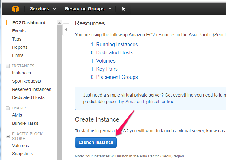226x160 pixels.
Task: Click the Resources heading text
Action: [x=90, y=23]
